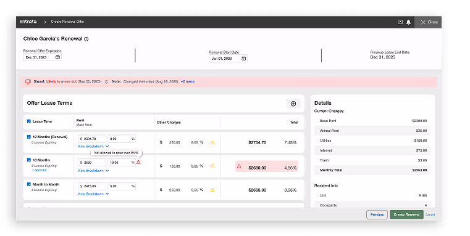Edit 18 Months rent amount 2530
Screen dimensions: 470x236
pos(92,163)
